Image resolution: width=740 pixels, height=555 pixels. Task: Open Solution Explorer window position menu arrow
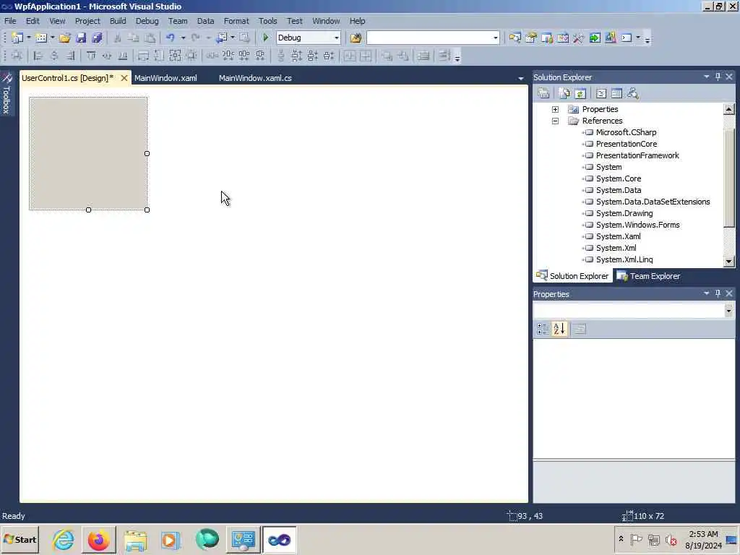coord(707,77)
